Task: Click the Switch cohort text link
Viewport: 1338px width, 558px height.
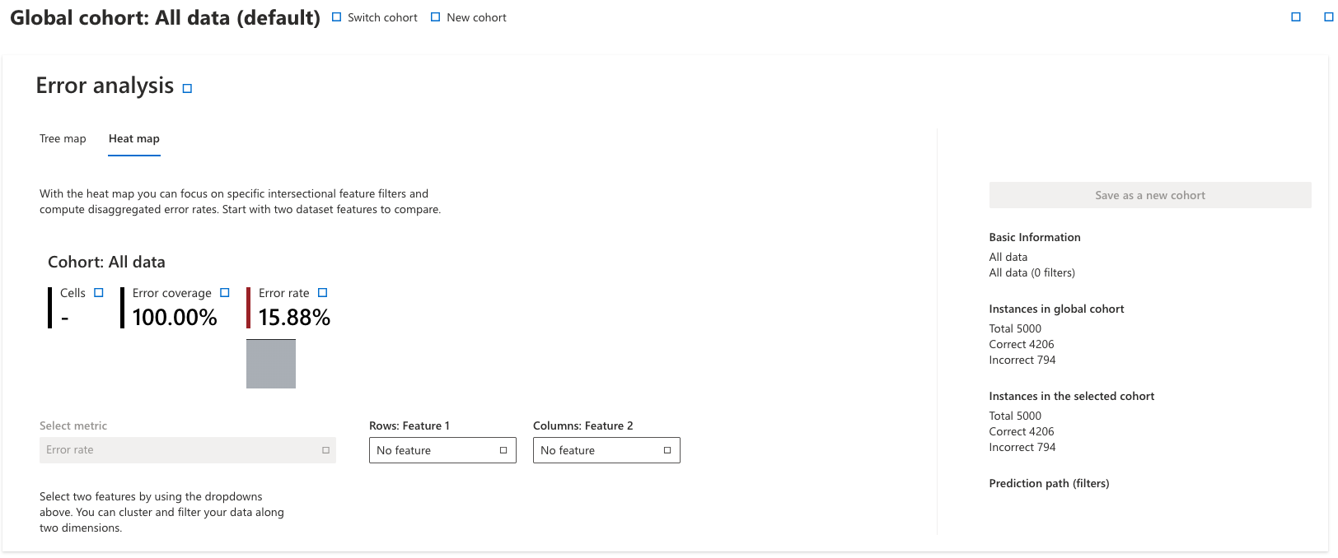Action: point(382,17)
